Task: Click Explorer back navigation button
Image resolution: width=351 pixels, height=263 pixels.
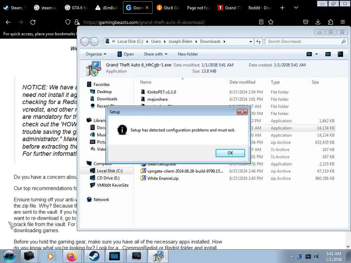Action: click(x=85, y=41)
